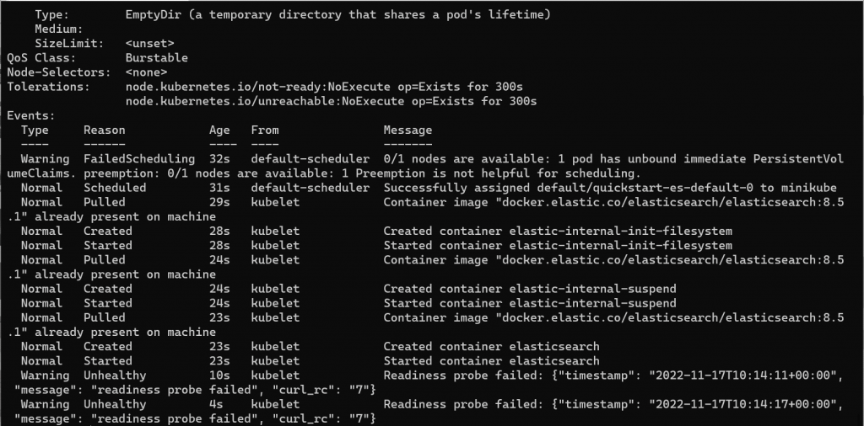
Task: Select the 'Events:' heading line
Action: click(x=31, y=115)
